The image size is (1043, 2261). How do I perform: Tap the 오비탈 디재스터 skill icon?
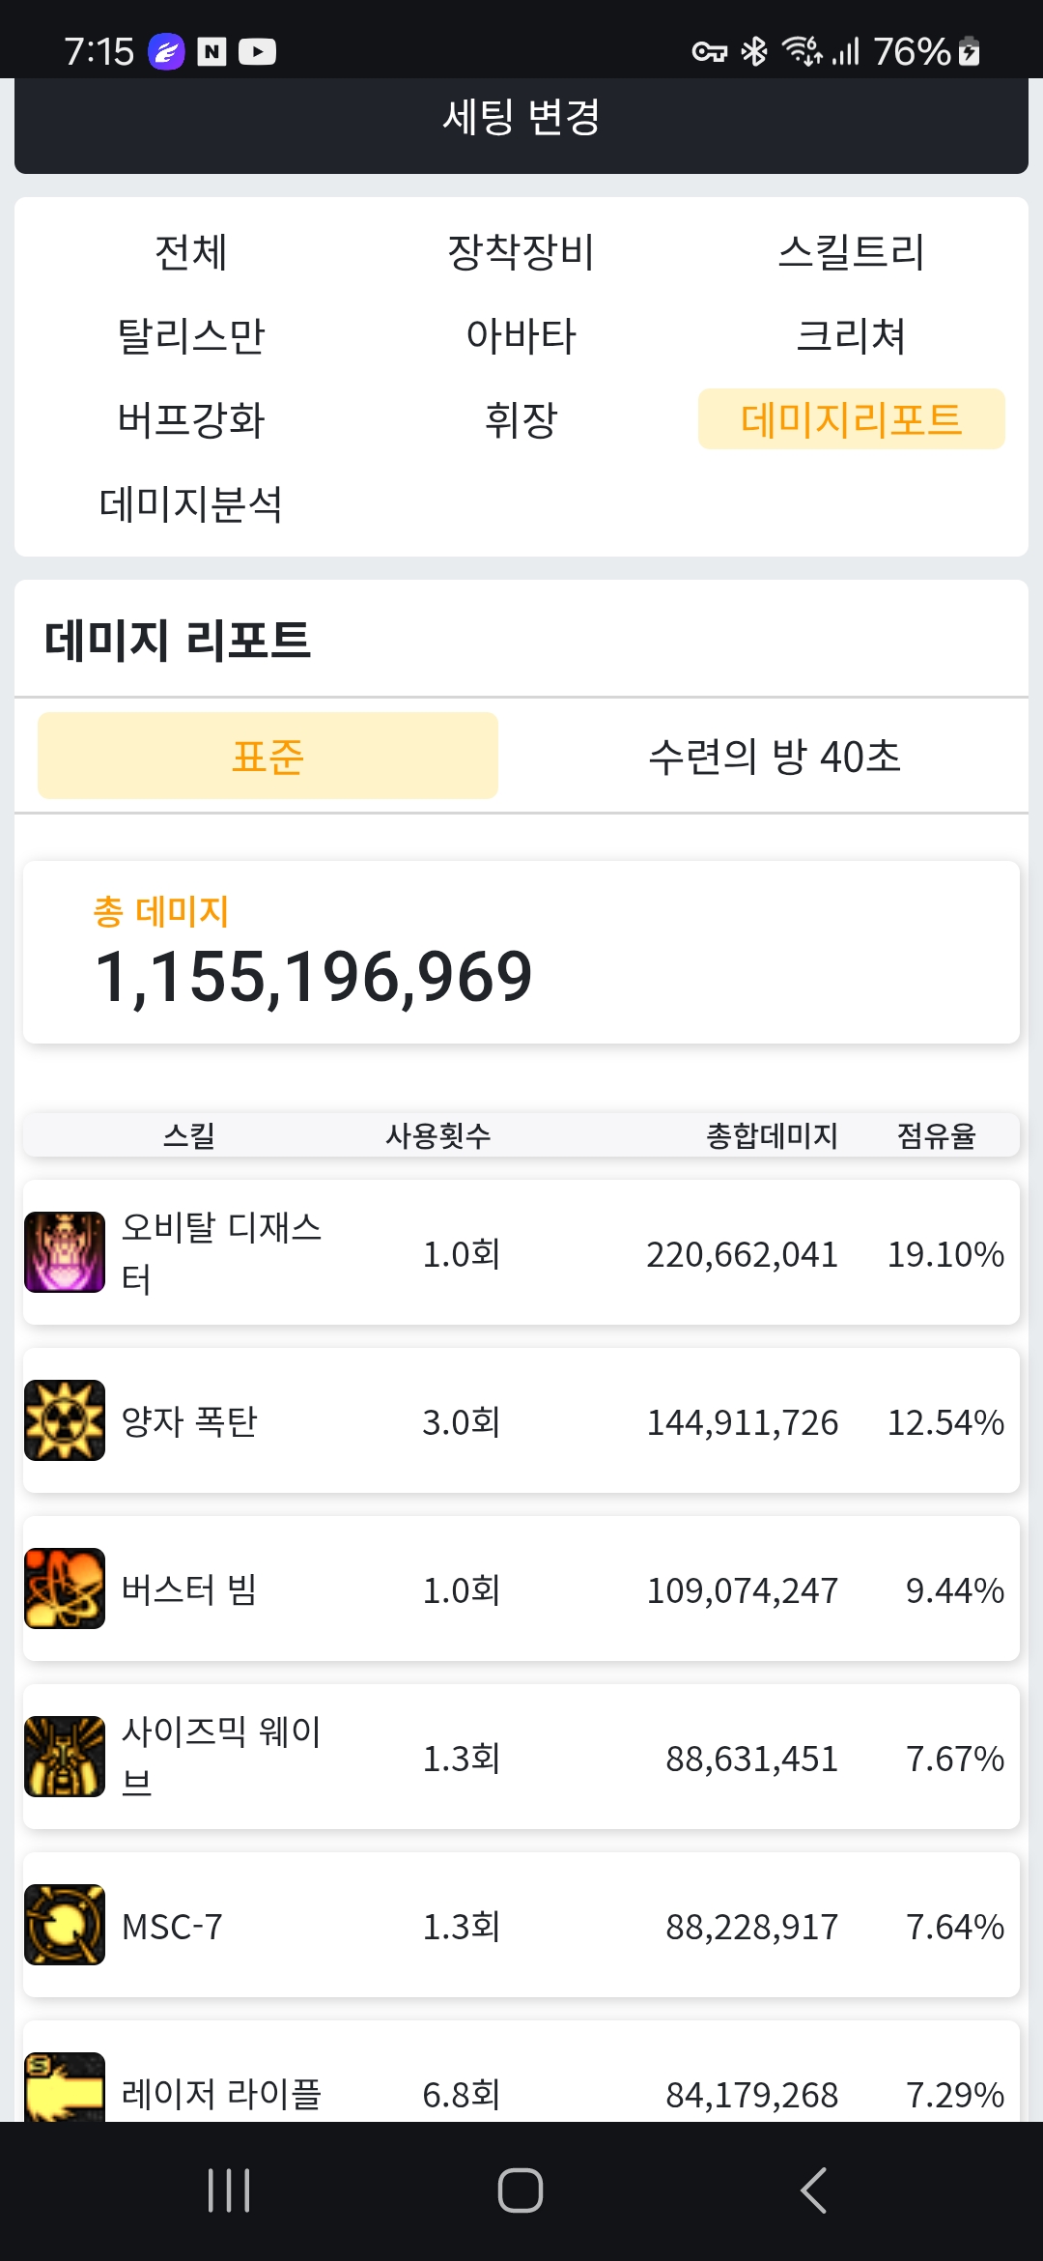point(65,1252)
